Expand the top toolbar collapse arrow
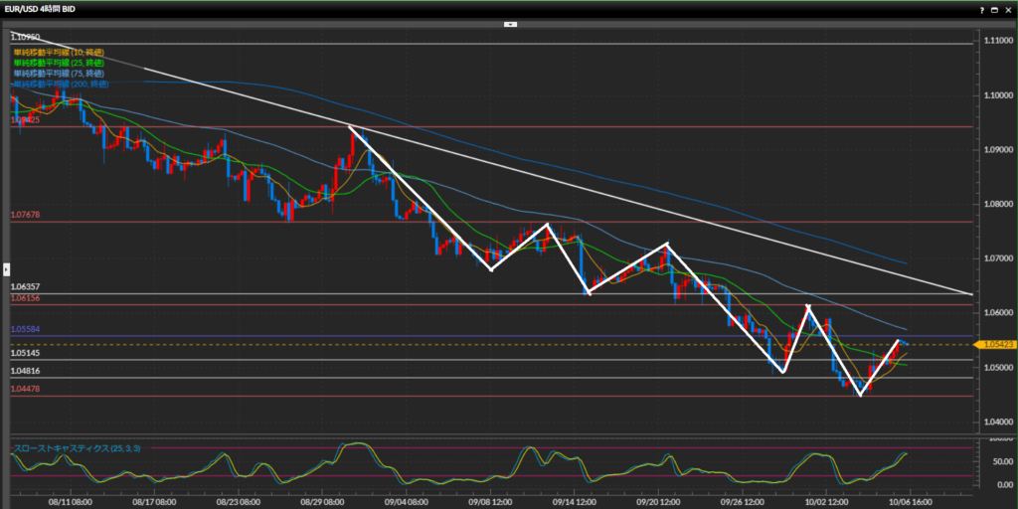Image resolution: width=1018 pixels, height=509 pixels. (x=509, y=22)
